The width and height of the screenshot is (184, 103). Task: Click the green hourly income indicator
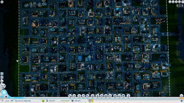(65, 101)
